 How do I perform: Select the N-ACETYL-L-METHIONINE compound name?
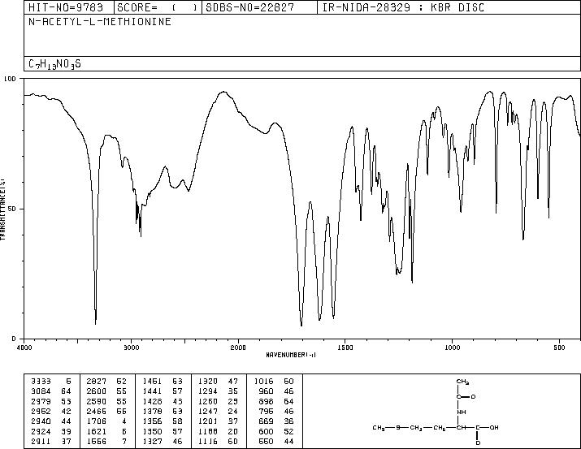pos(100,21)
